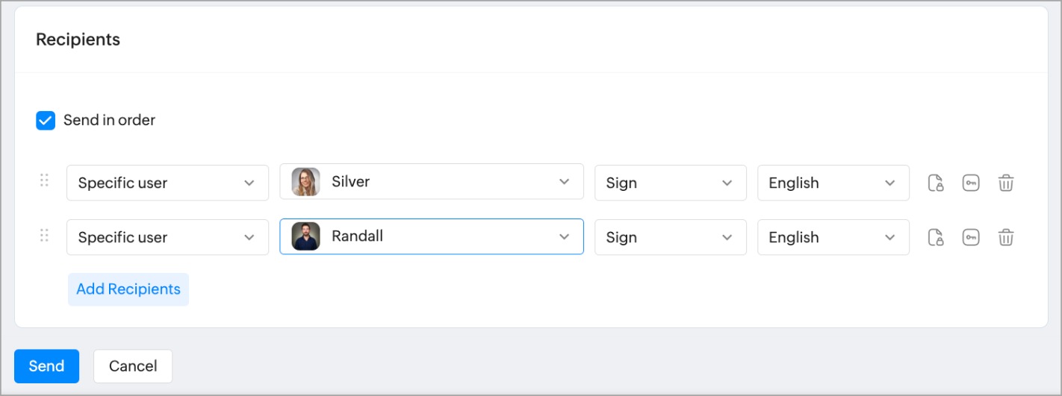Click the drag handle for Silver's row

click(44, 180)
